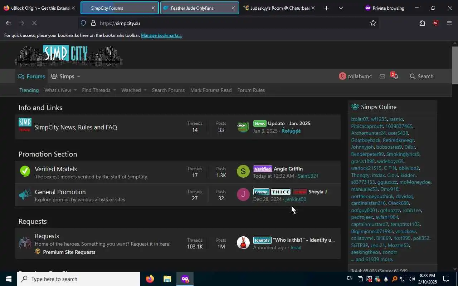Open the Trending sub-navigation link

(29, 90)
